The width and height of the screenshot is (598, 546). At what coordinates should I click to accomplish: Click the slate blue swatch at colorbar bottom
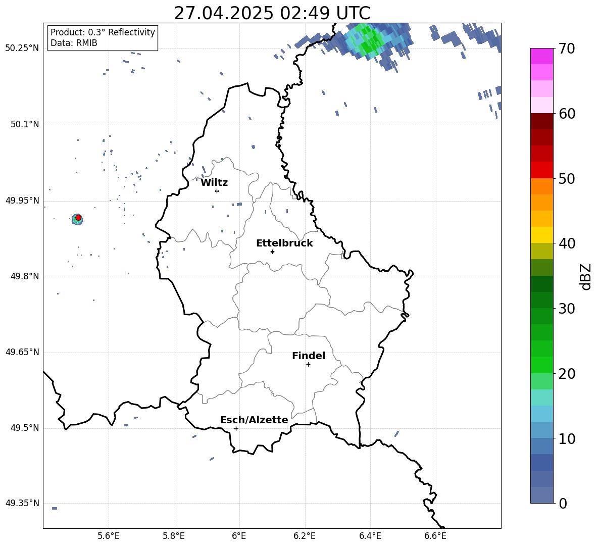point(541,495)
